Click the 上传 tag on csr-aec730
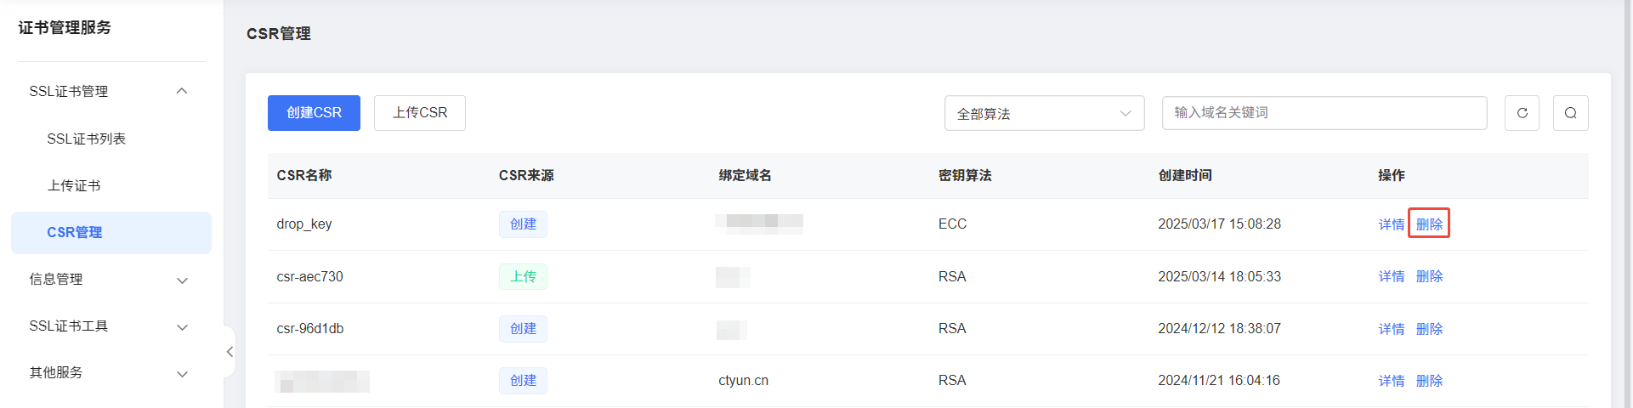Viewport: 1633px width, 408px height. click(523, 276)
